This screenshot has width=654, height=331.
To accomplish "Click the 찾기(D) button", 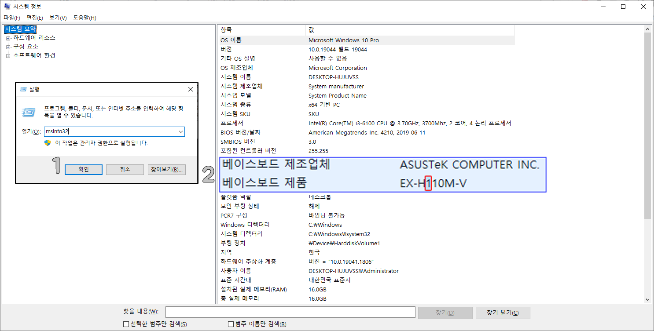I will 445,313.
